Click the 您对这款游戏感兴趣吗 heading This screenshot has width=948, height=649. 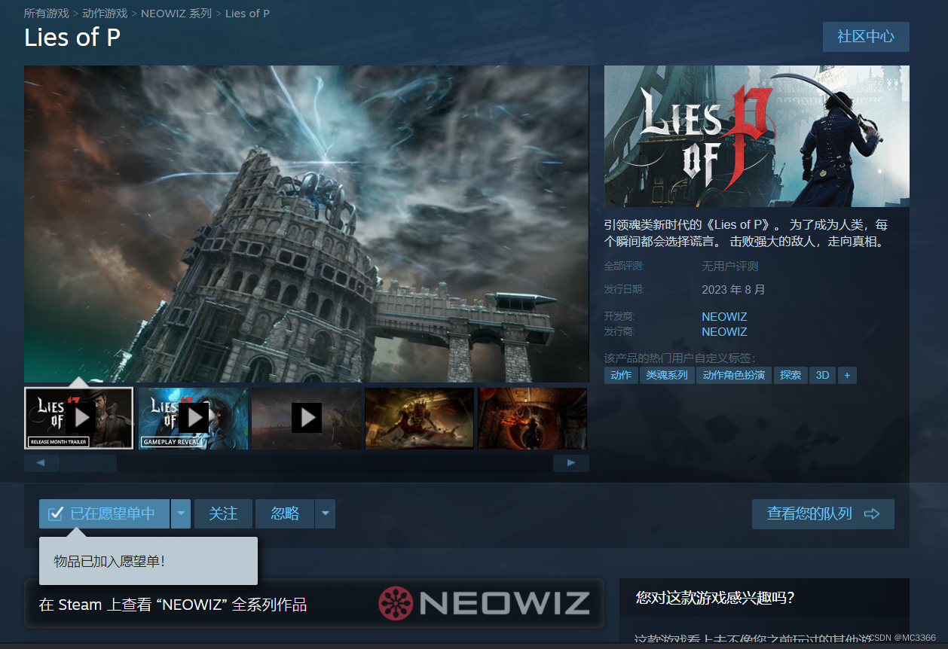point(715,598)
